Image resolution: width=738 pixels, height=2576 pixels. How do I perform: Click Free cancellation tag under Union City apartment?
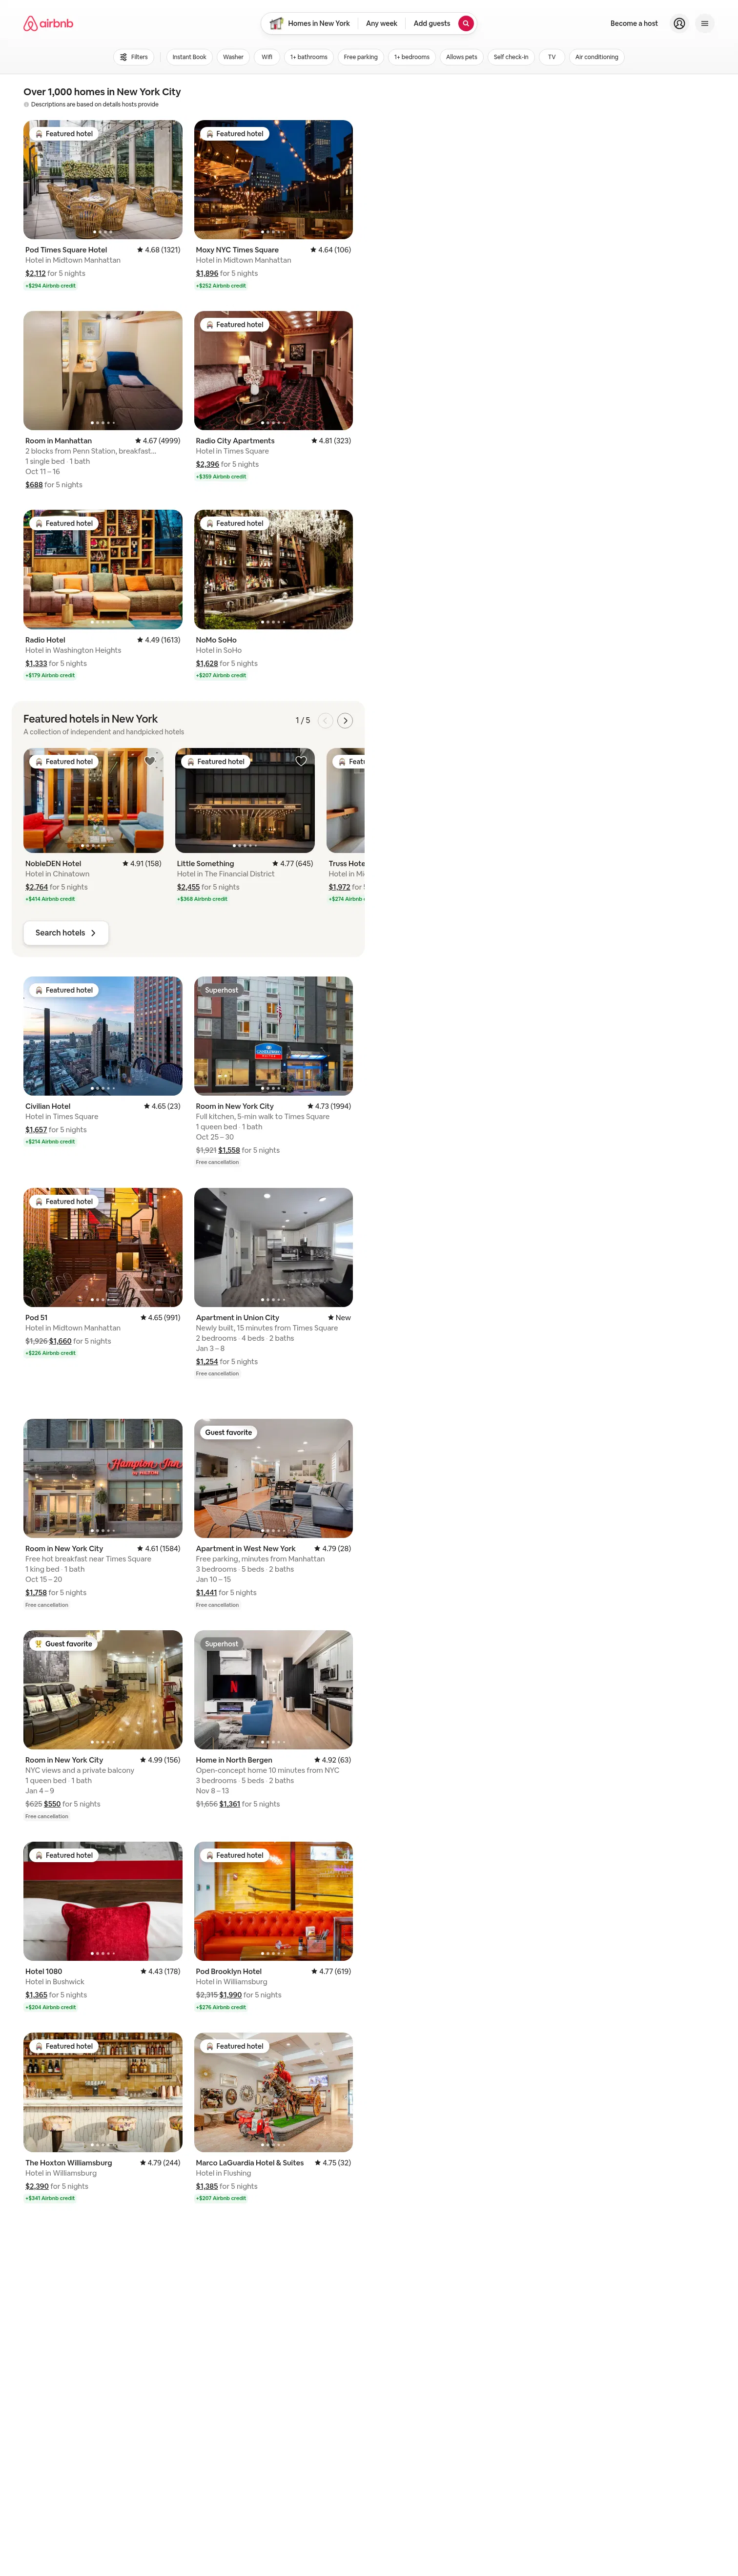tap(217, 1373)
